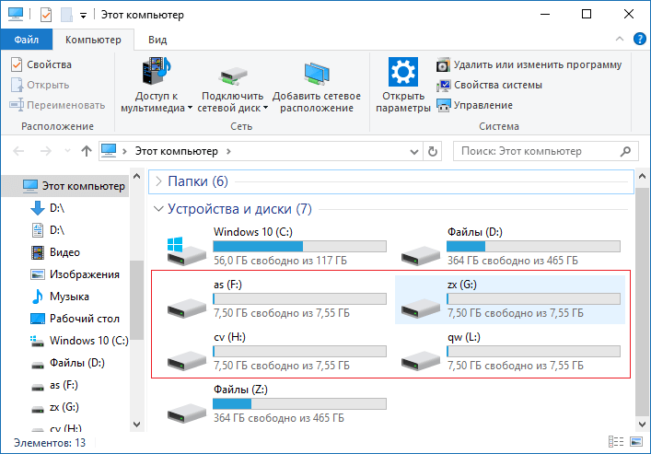The height and width of the screenshot is (454, 651).
Task: Click the quick access new folder icon
Action: pyautogui.click(x=66, y=15)
